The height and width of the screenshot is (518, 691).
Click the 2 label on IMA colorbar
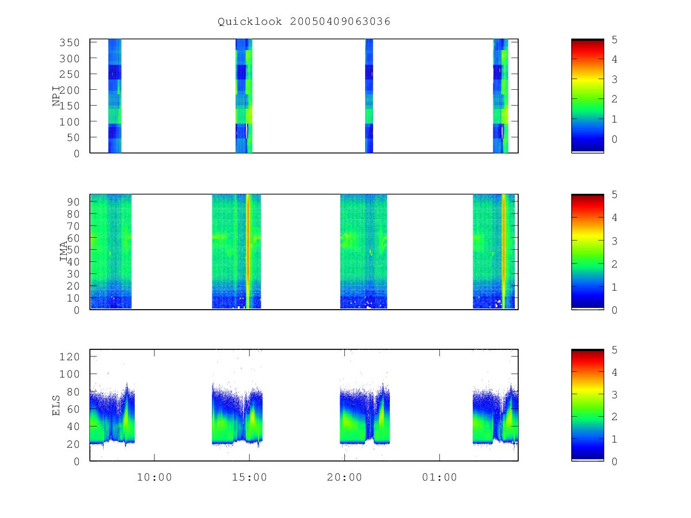coord(614,264)
